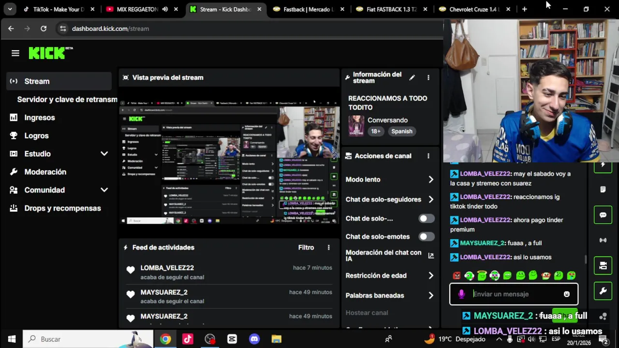
Task: Open CapCut from taskbar
Action: (232, 339)
